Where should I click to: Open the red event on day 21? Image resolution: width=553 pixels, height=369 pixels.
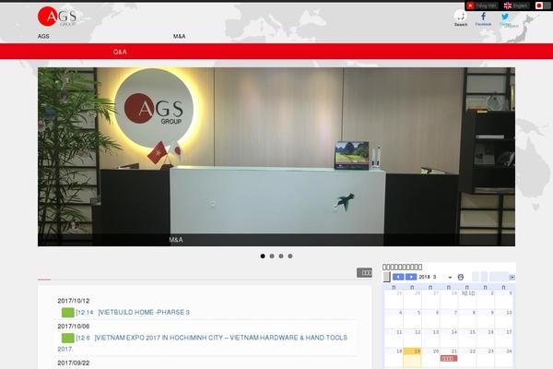point(449,359)
